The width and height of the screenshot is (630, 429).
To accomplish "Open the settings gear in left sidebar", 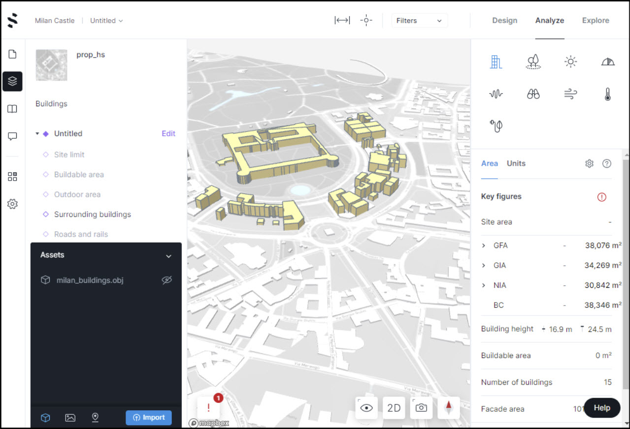I will [12, 204].
